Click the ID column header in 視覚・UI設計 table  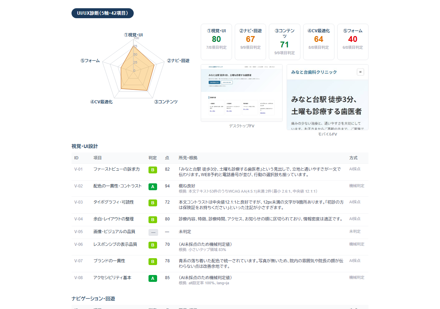click(x=76, y=158)
